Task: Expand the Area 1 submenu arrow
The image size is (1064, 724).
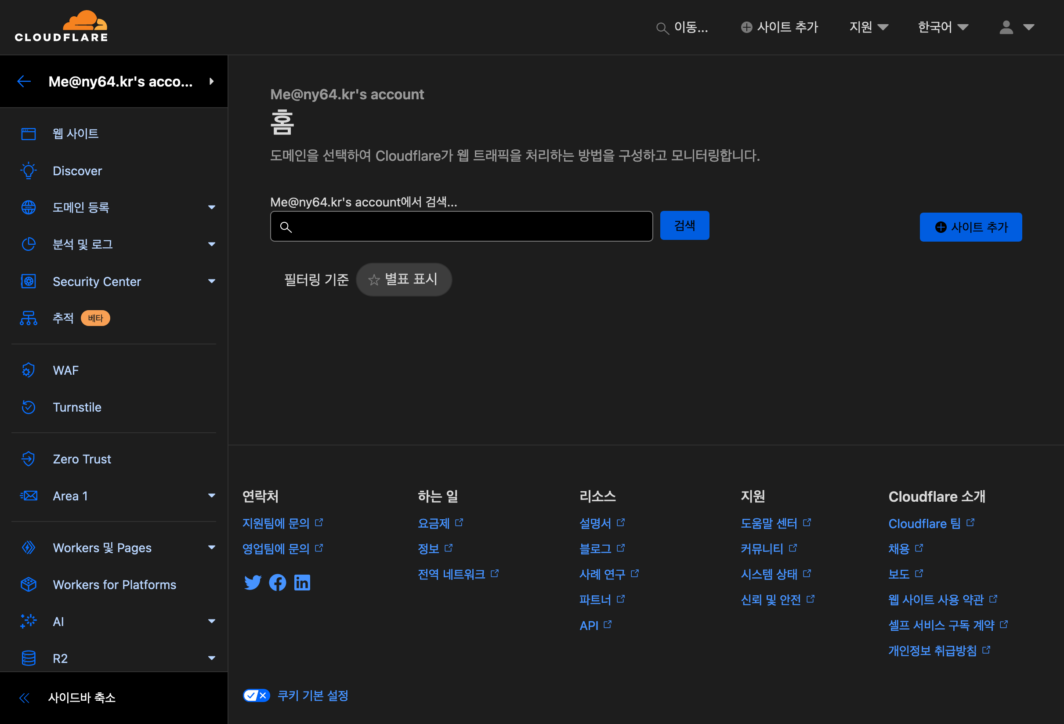Action: click(x=211, y=496)
